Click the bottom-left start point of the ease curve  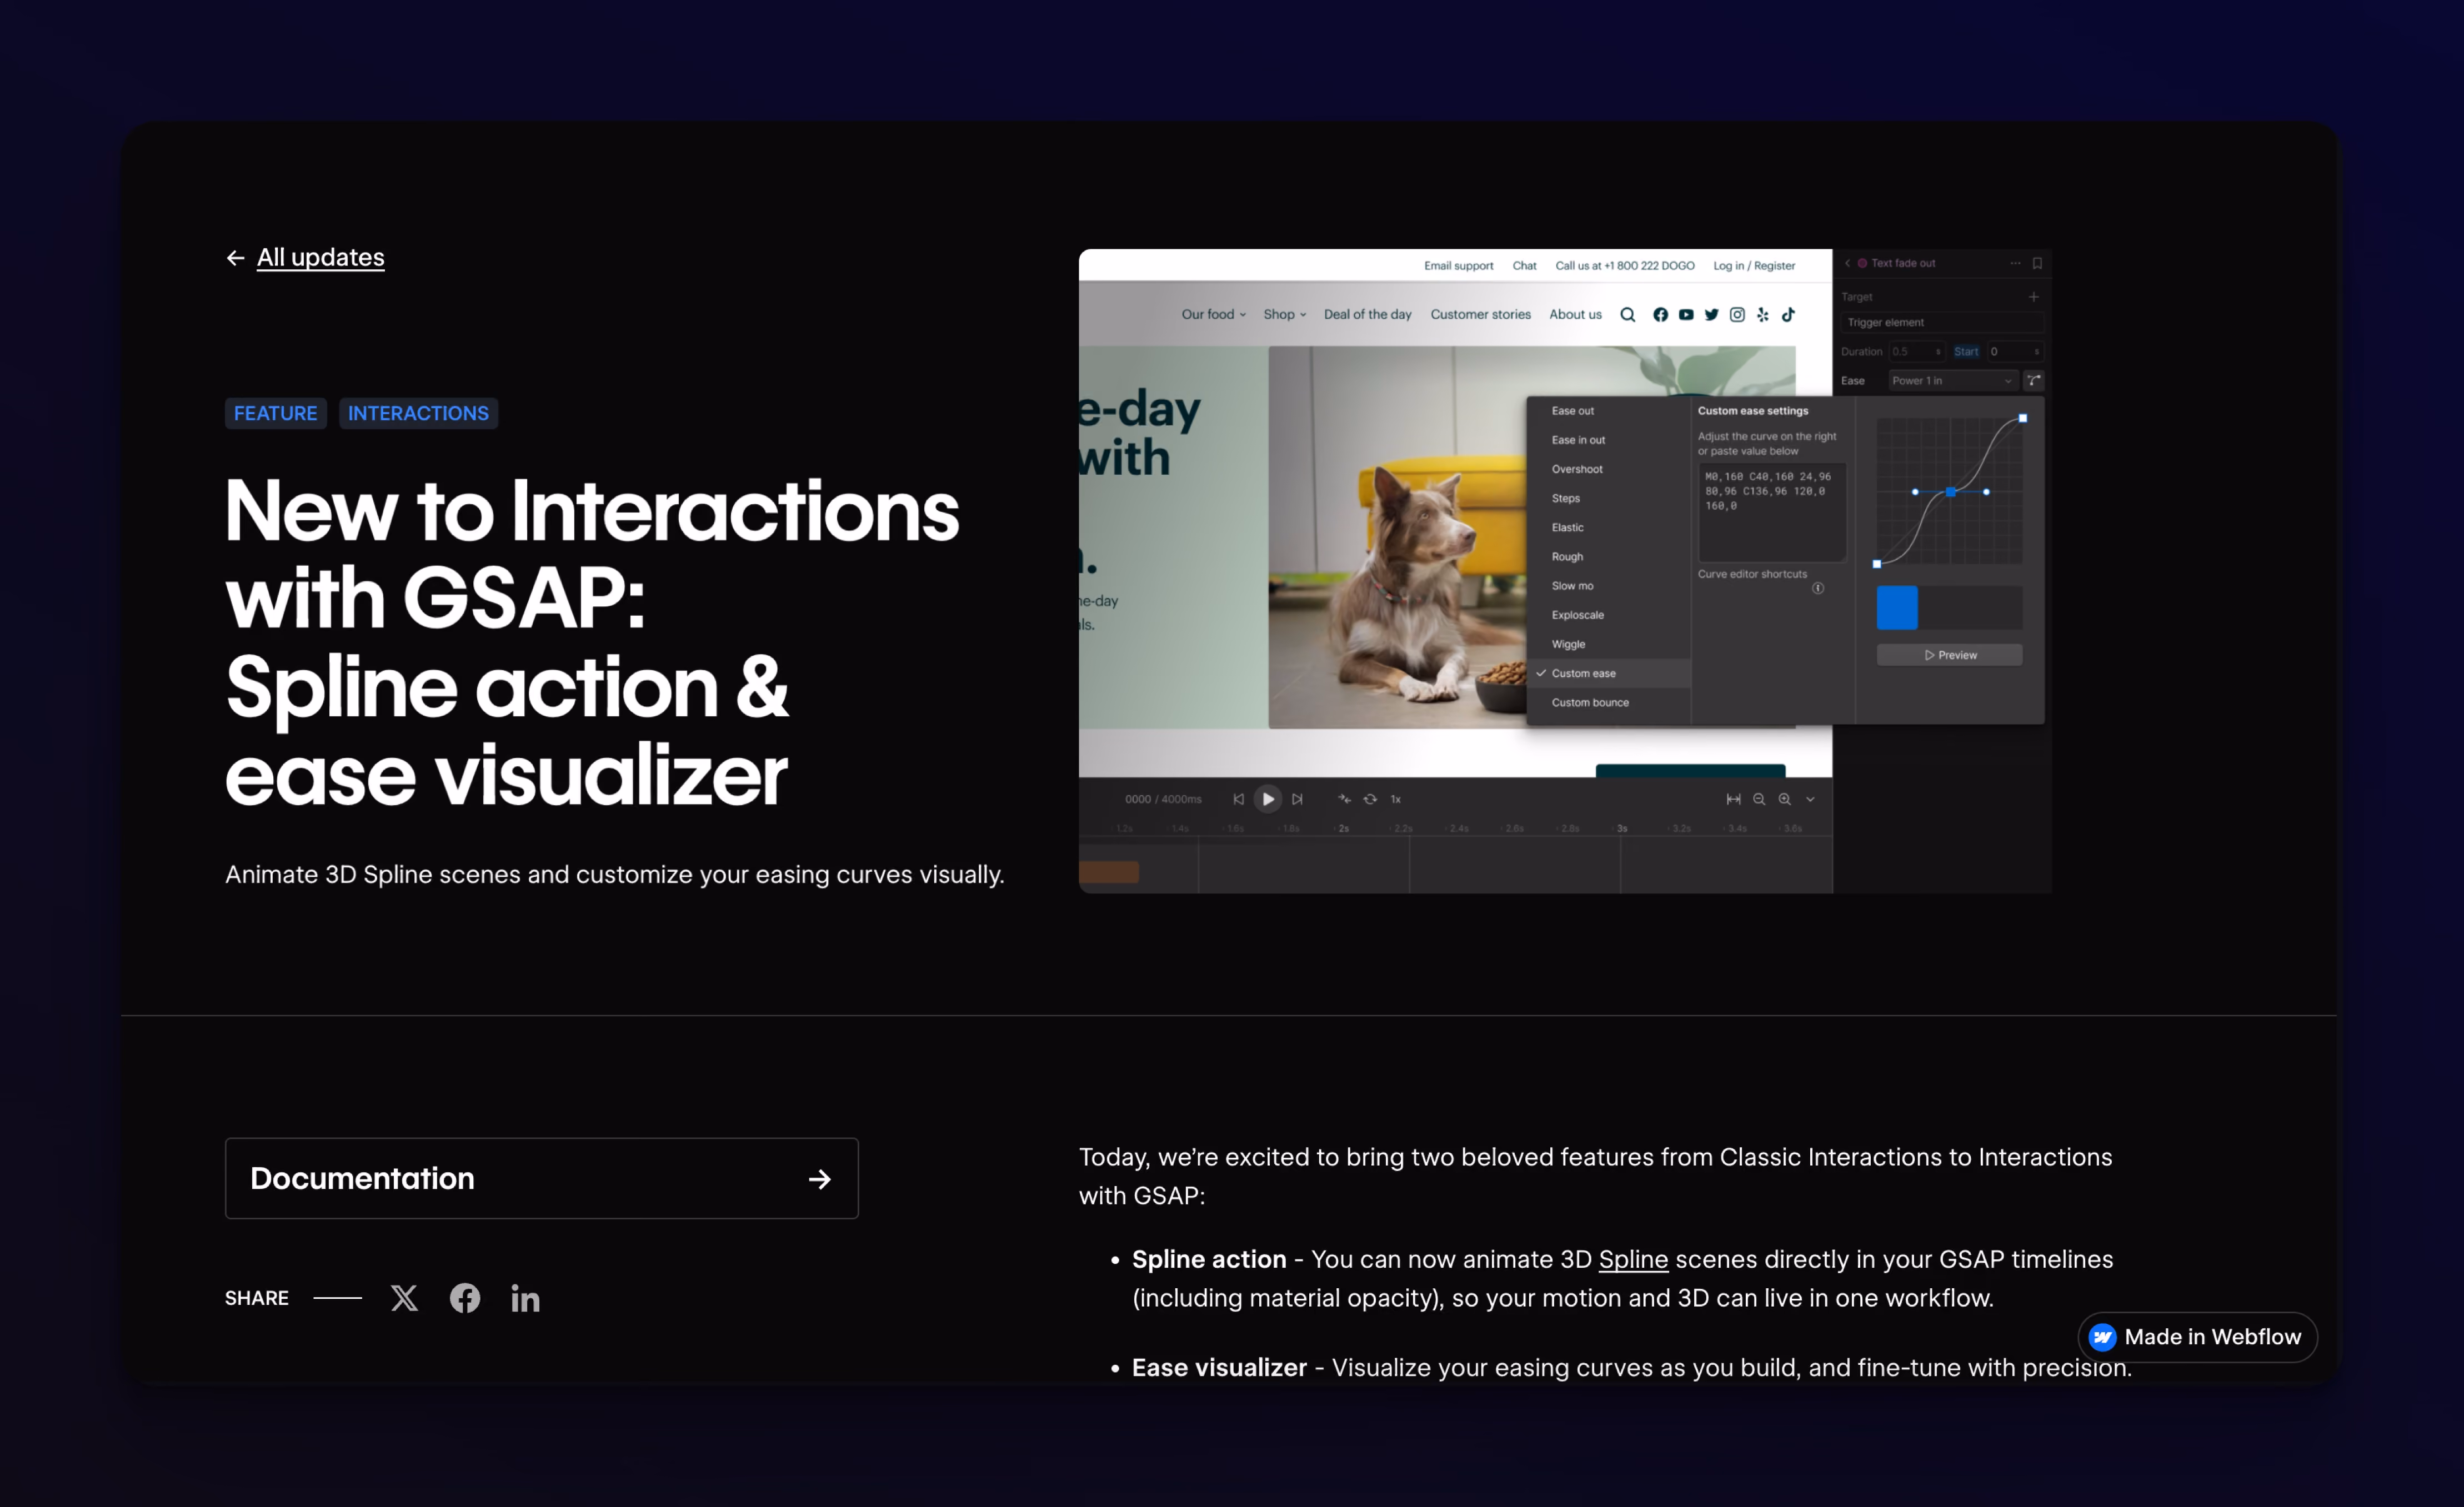tap(1877, 565)
